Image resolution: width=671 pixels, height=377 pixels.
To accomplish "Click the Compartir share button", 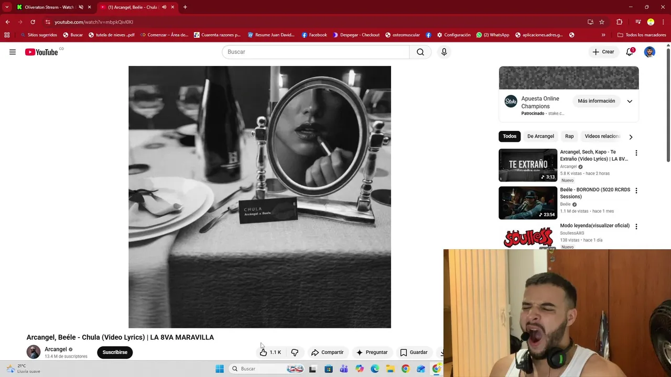I will (x=327, y=352).
